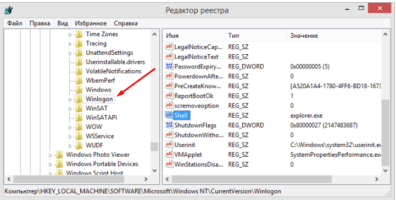Screen dimensions: 396x200
Task: Click the string icon next to LegalNoticeText
Action: [169, 56]
